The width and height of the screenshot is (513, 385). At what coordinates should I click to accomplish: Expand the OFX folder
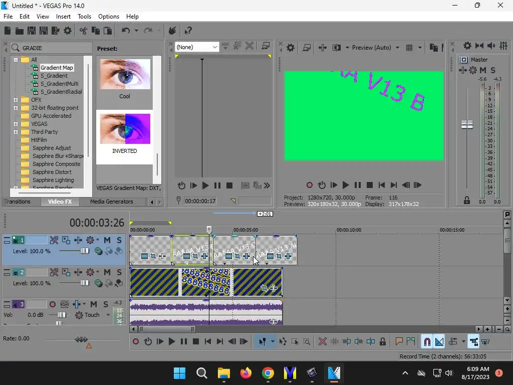(x=16, y=100)
